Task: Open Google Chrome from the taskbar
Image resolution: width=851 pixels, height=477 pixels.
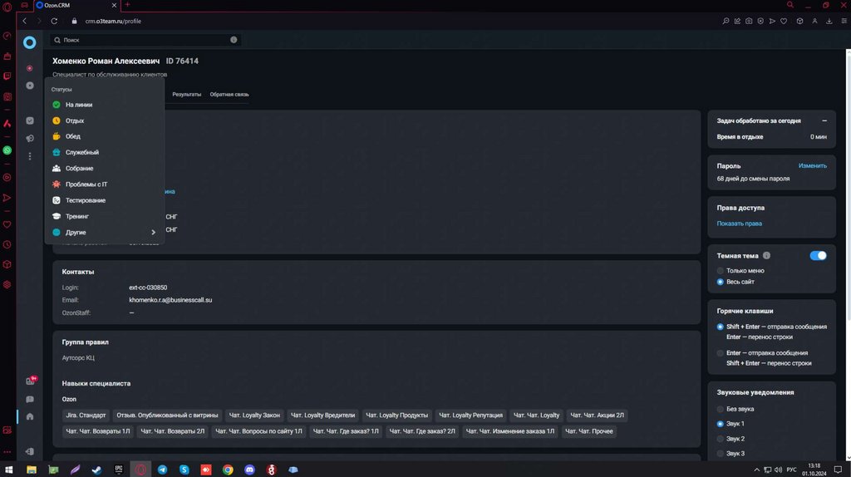Action: (228, 470)
